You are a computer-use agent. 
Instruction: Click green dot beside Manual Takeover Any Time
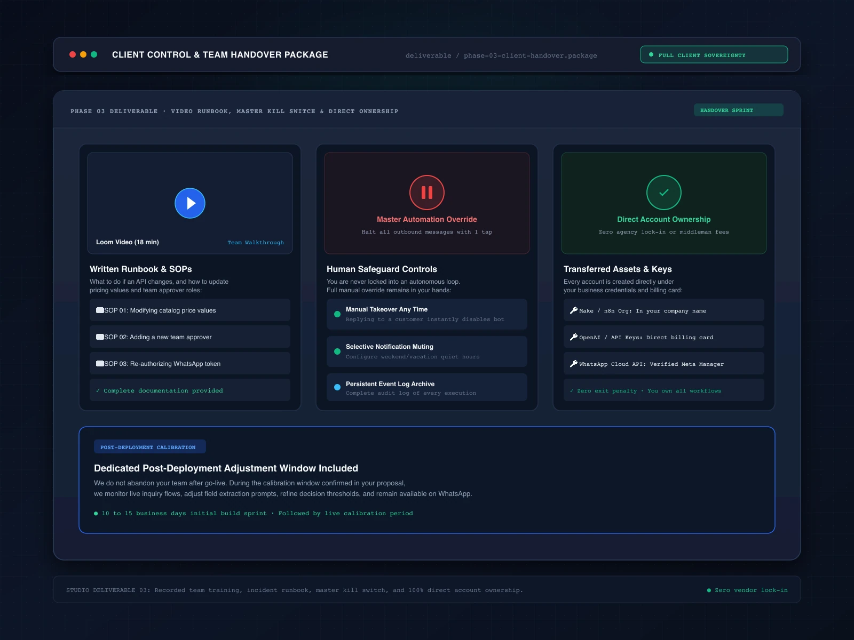337,314
